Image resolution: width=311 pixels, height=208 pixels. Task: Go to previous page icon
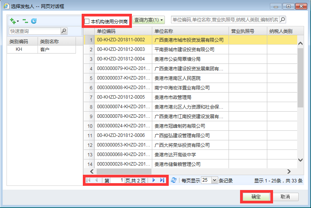point(96,180)
